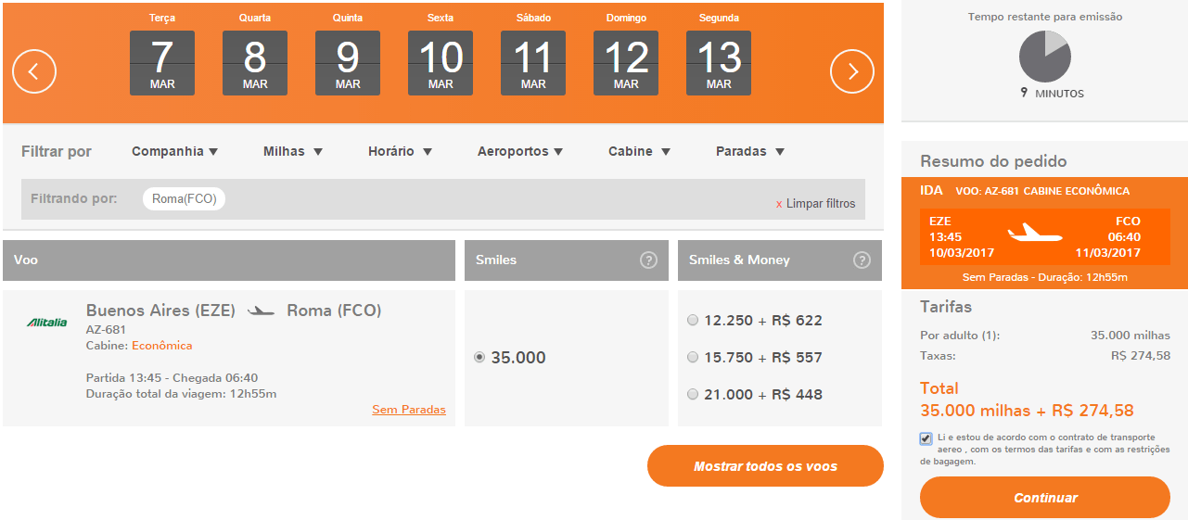Image resolution: width=1188 pixels, height=520 pixels.
Task: Uncheck the transport contract agreement checkbox
Action: [x=926, y=438]
